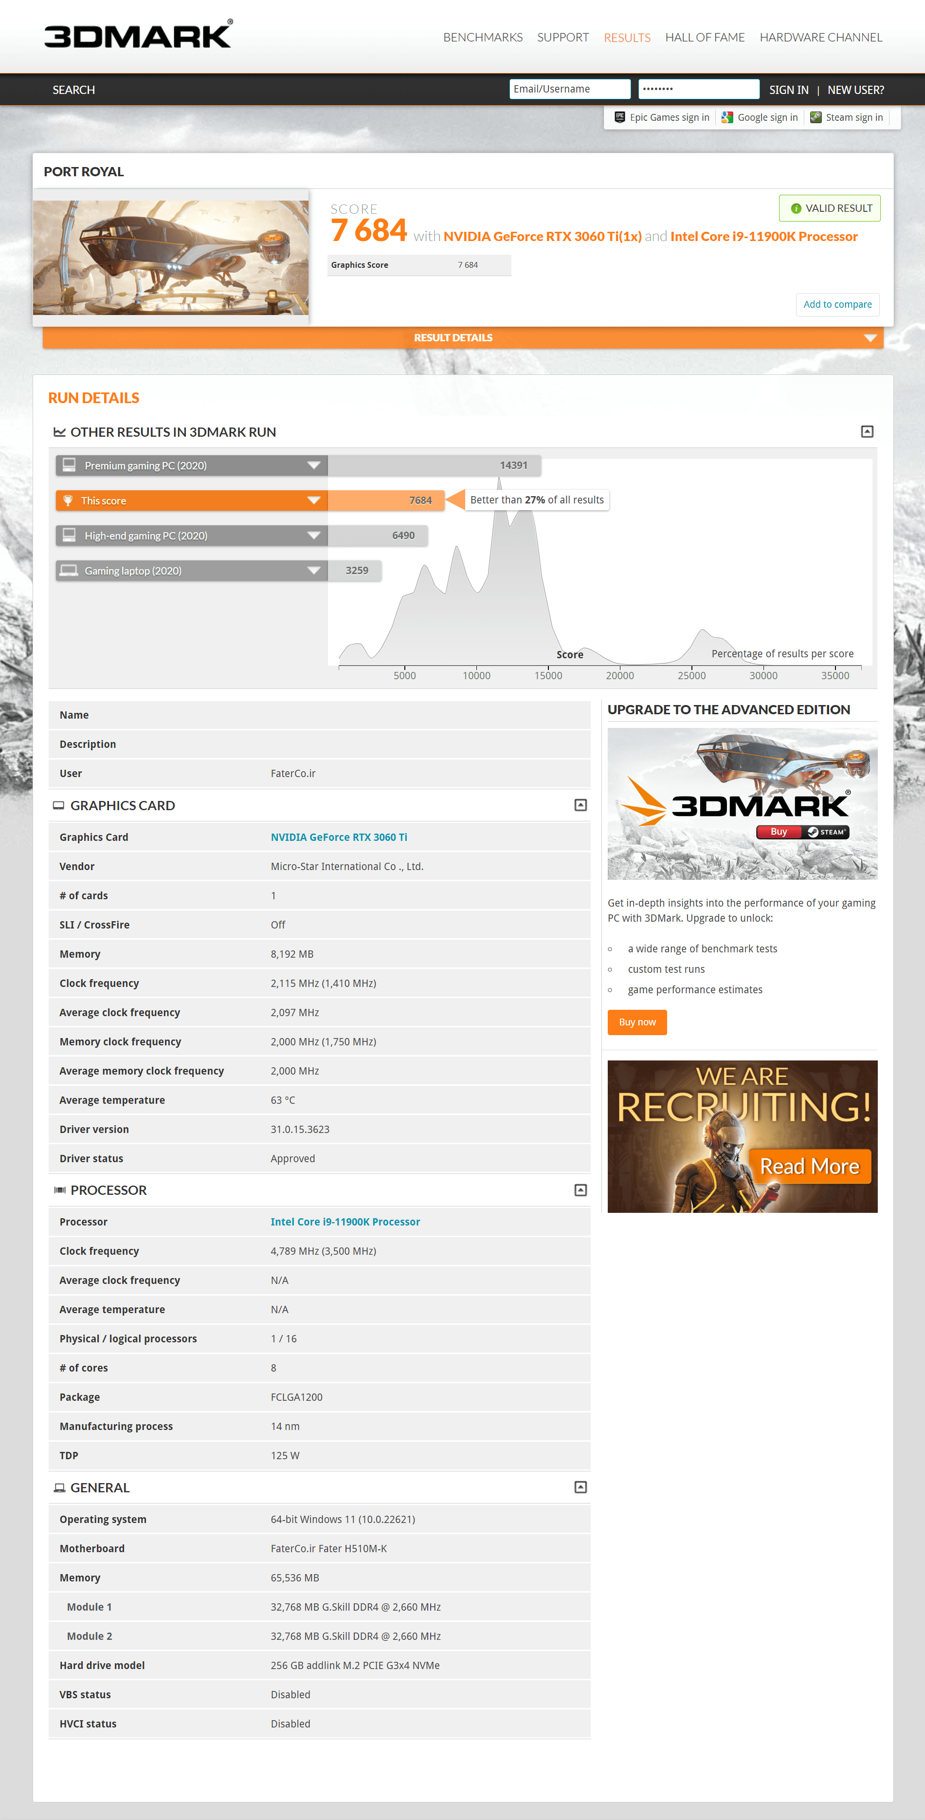Click the laptop icon on Gaming laptop row
The image size is (925, 1820).
tap(69, 570)
